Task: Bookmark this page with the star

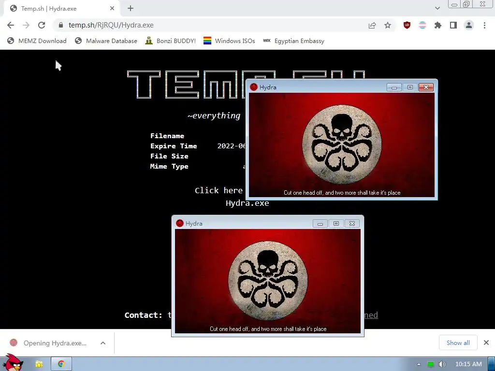Action: click(x=388, y=25)
